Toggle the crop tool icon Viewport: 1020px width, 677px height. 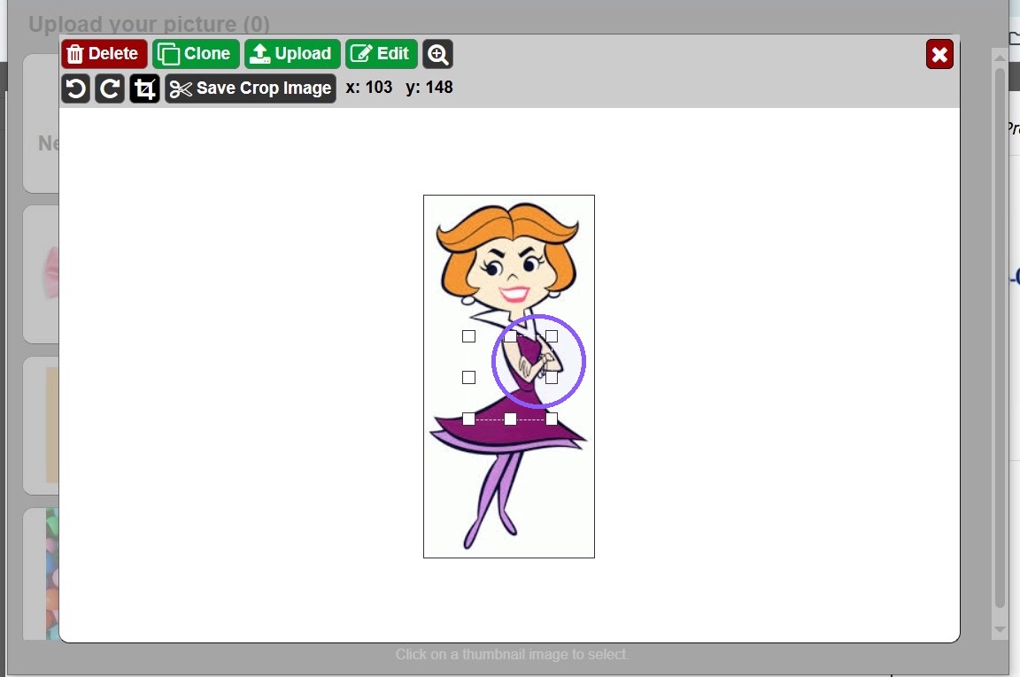click(x=144, y=88)
